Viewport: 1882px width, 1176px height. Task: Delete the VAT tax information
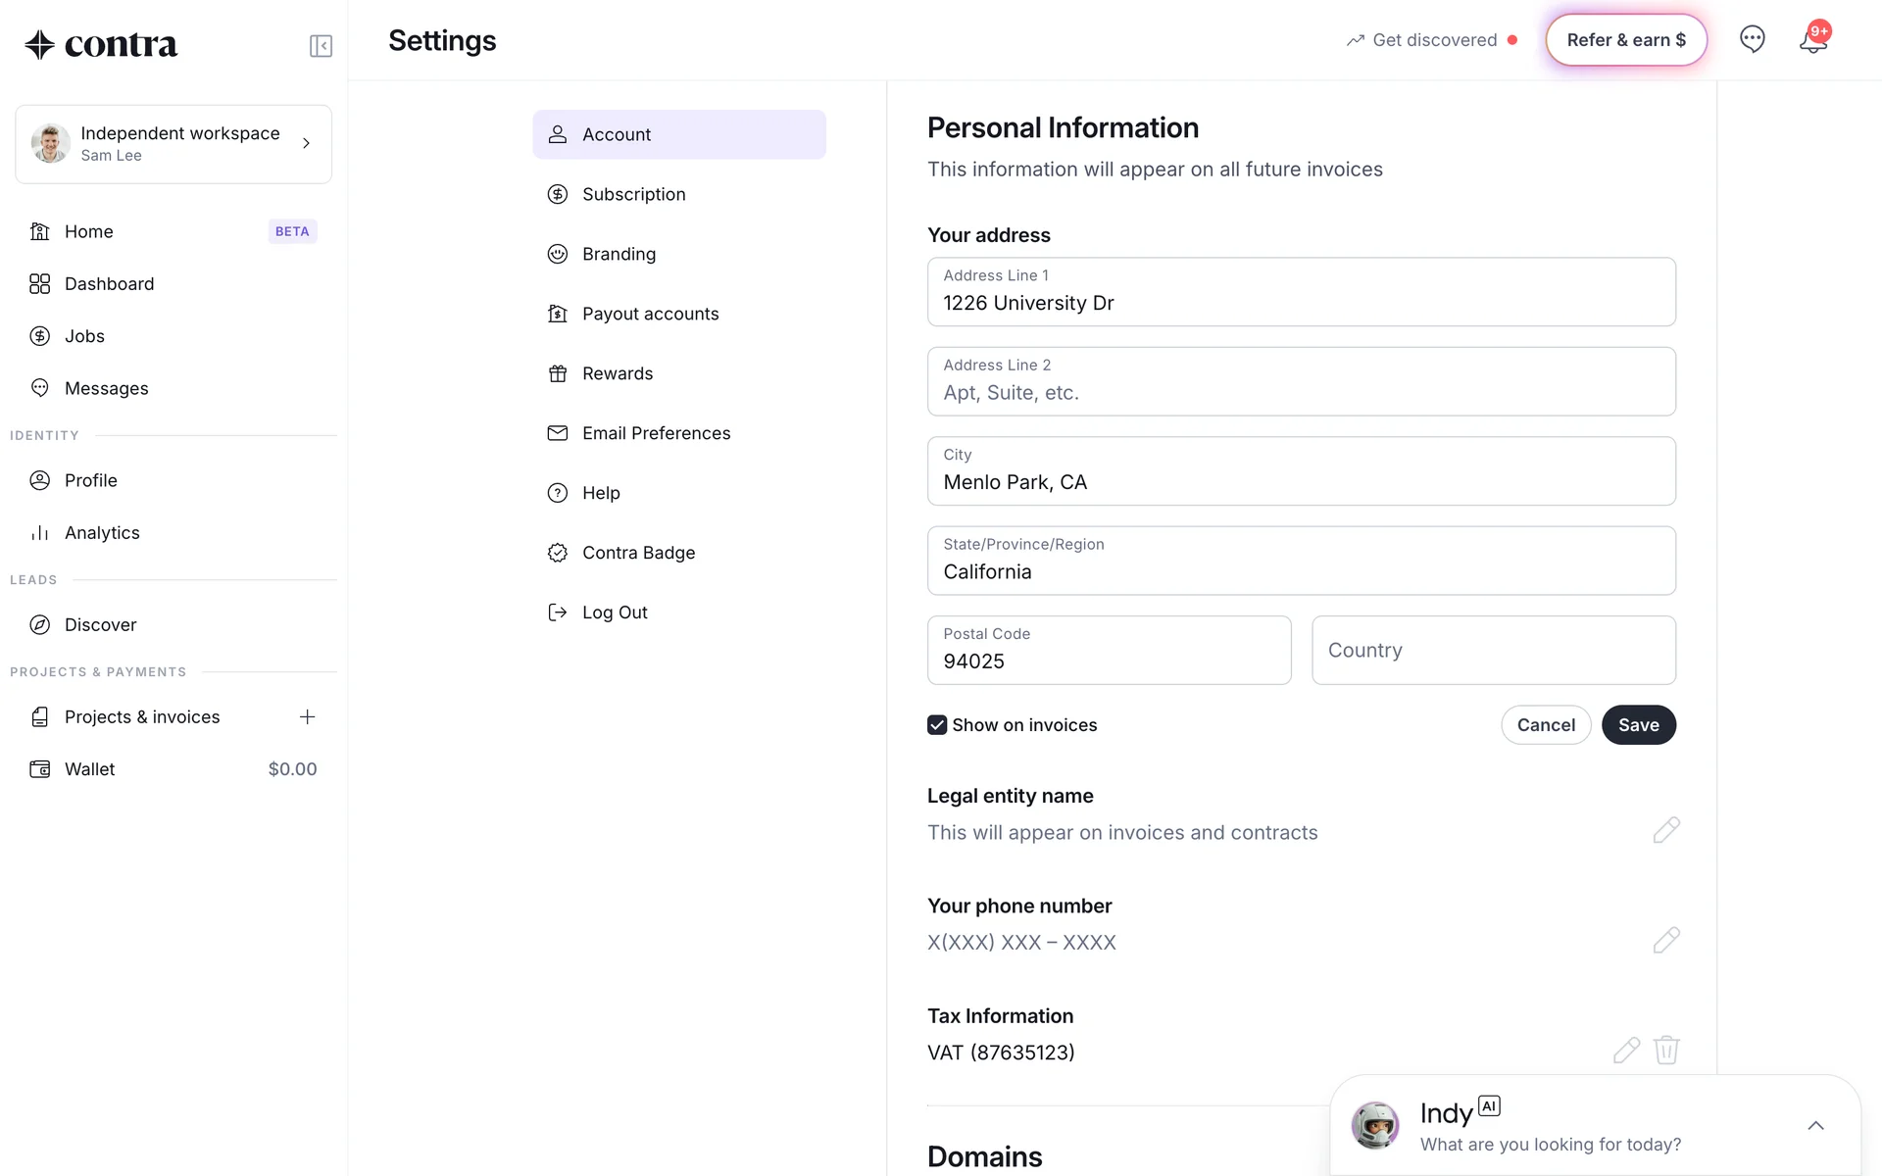click(x=1666, y=1050)
